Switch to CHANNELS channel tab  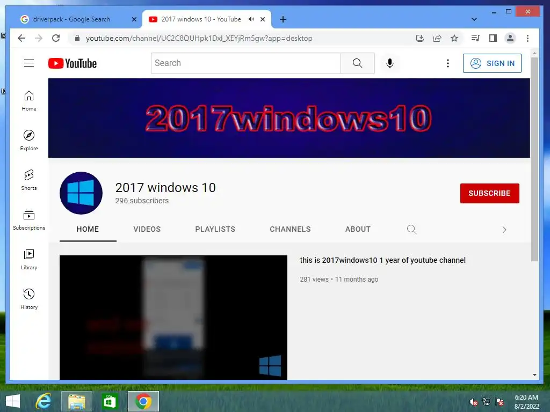(290, 229)
